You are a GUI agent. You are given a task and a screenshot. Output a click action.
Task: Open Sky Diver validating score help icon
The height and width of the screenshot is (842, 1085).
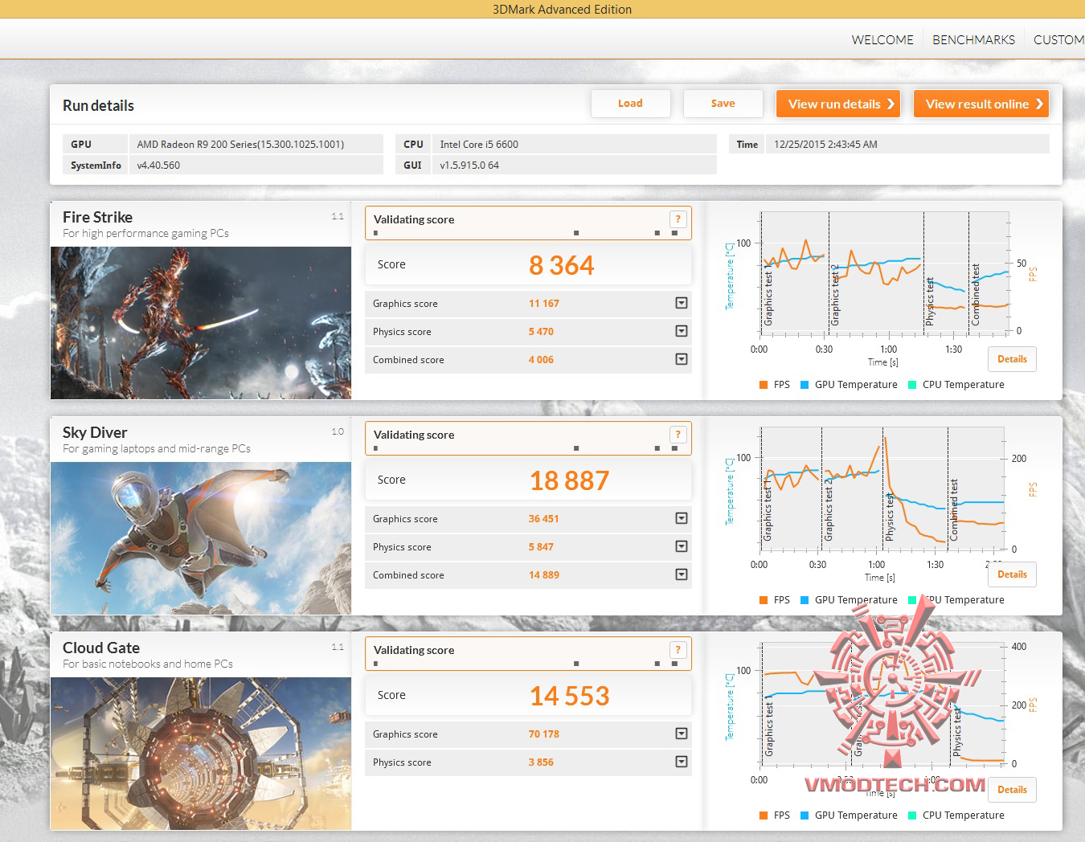coord(678,435)
